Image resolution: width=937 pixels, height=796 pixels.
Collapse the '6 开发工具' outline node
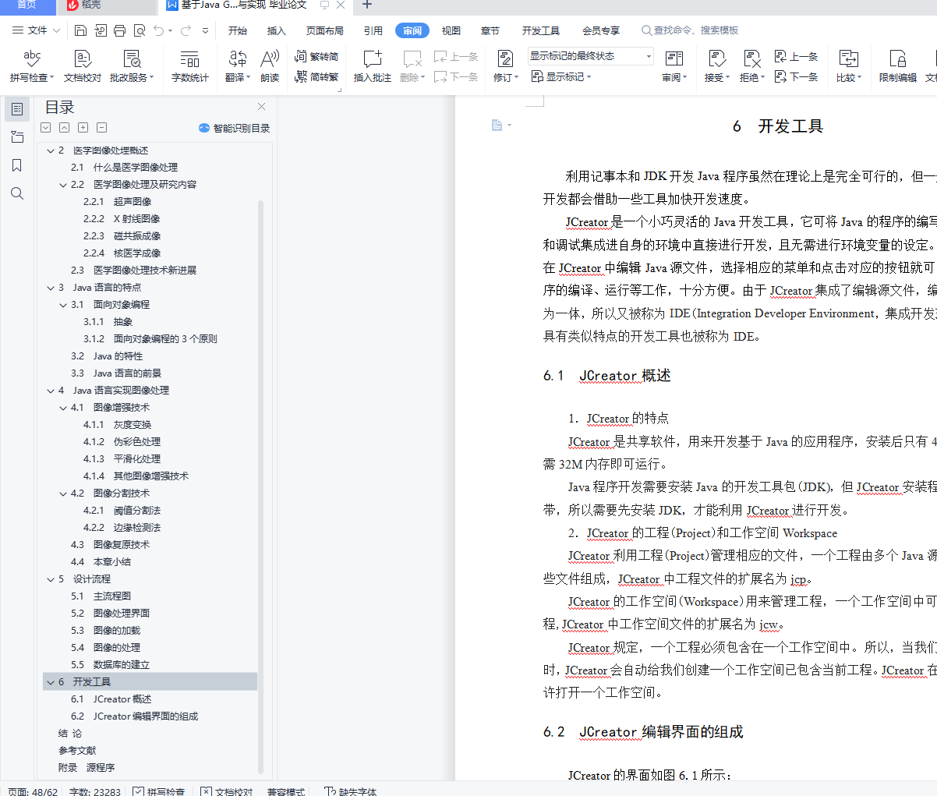[x=51, y=682]
